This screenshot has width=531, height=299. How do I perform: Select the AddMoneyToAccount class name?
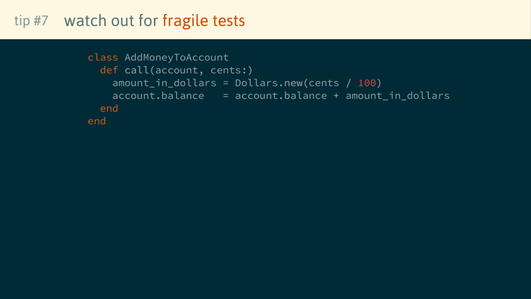click(x=176, y=57)
